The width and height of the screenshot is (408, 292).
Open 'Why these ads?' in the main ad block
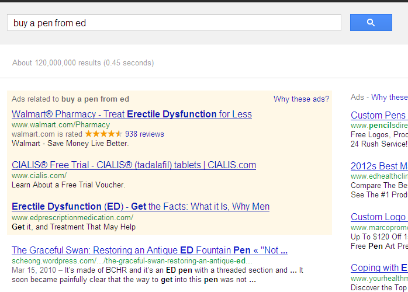tap(301, 99)
